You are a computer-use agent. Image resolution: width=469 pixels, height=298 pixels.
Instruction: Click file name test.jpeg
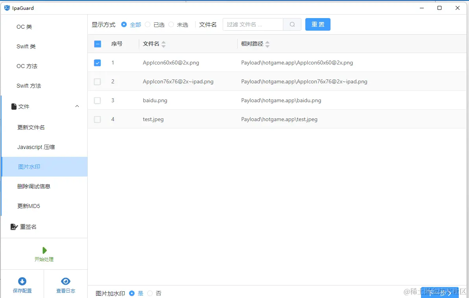tap(153, 119)
